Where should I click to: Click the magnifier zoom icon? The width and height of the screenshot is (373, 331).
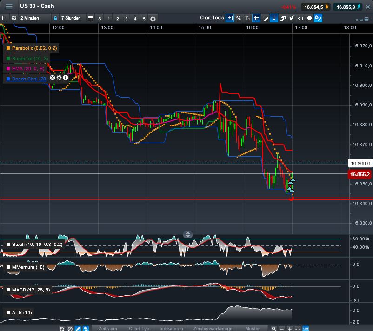(x=274, y=328)
